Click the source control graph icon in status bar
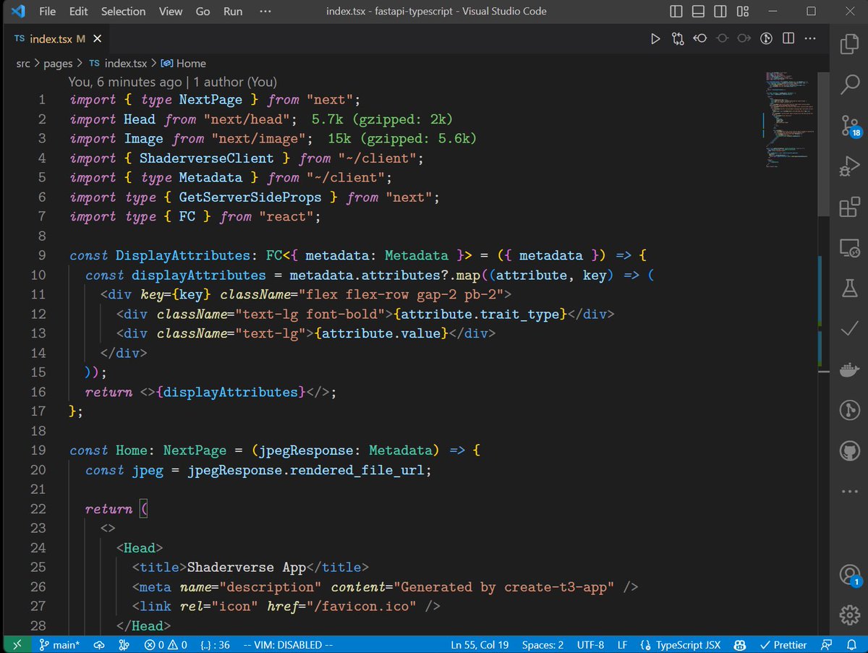The height and width of the screenshot is (653, 868). pyautogui.click(x=124, y=644)
